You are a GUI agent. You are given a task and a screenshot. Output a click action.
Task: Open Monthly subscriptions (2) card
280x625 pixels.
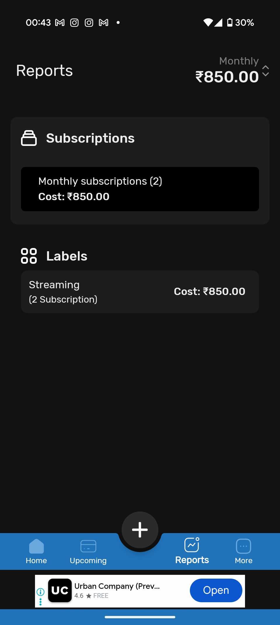click(x=140, y=189)
